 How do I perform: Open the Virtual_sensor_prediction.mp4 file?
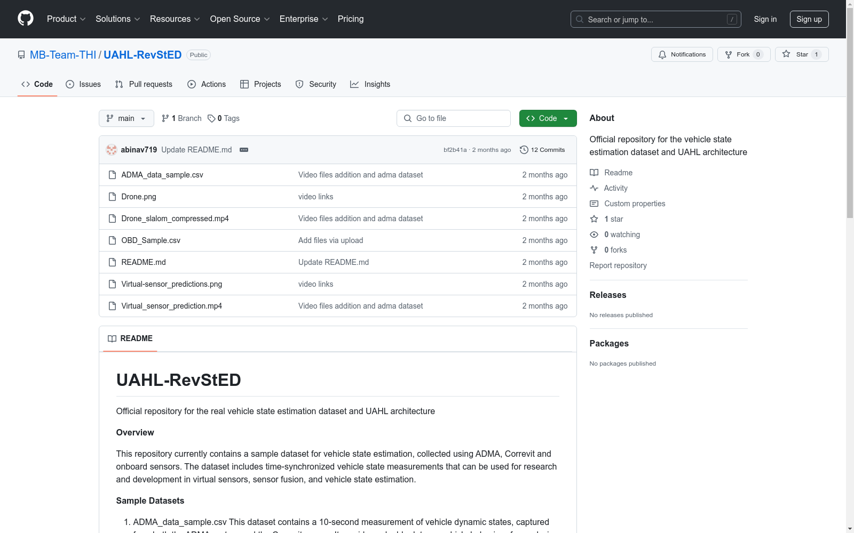[172, 306]
